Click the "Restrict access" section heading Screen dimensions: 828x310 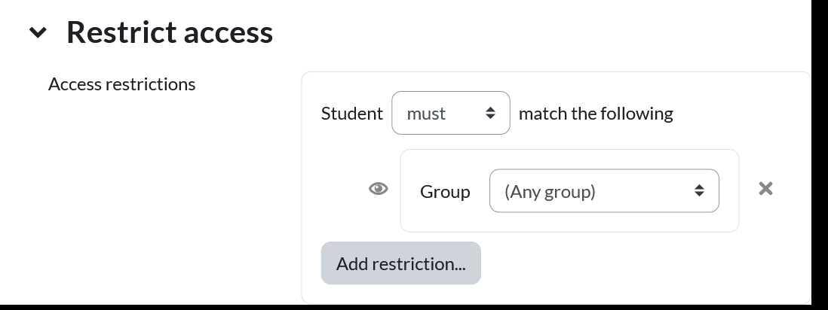click(x=170, y=32)
